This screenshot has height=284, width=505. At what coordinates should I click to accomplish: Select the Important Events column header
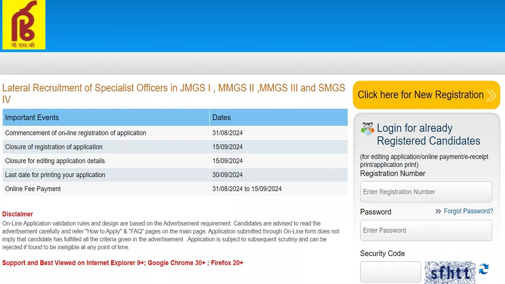32,118
